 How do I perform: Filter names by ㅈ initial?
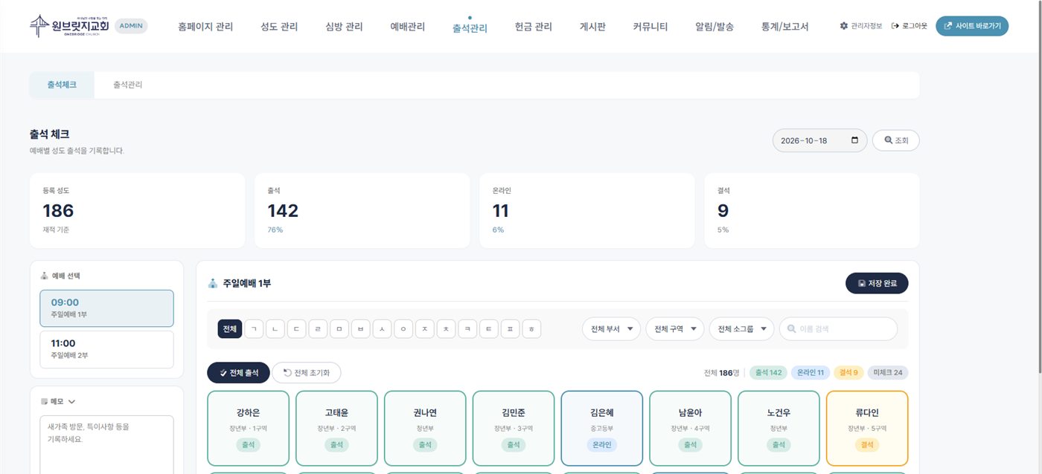click(425, 329)
